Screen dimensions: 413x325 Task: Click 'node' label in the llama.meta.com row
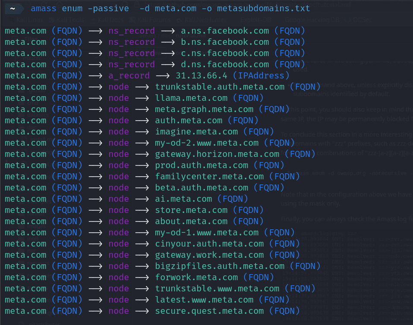click(119, 98)
